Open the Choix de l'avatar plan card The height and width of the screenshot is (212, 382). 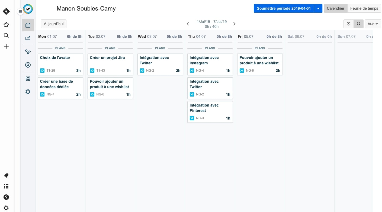coord(60,64)
